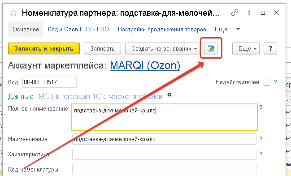Image resolution: width=291 pixels, height=176 pixels.
Task: Tick the Недействителен checkbox
Action: 267,82
